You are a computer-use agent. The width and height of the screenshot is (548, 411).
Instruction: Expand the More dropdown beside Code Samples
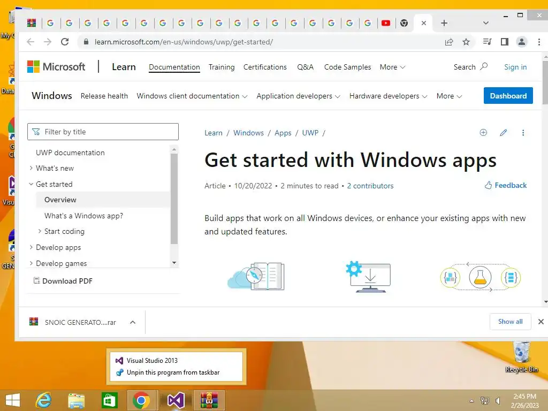(392, 67)
